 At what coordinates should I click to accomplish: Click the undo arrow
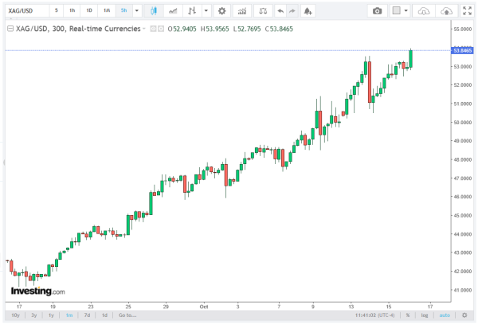click(280, 10)
